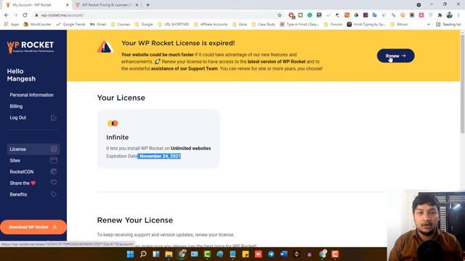465x261 pixels.
Task: Open the Gmail bookmark
Action: [98, 24]
